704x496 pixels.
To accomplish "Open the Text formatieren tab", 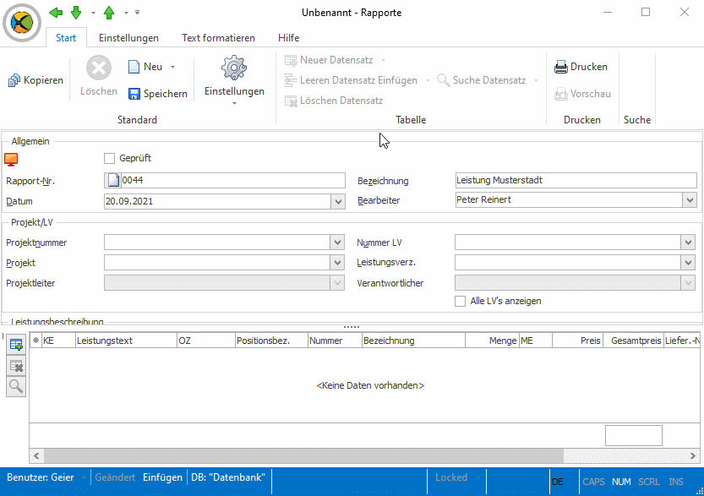I will [218, 38].
